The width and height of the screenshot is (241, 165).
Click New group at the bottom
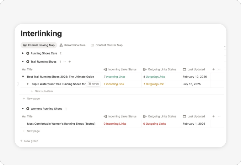pyautogui.click(x=29, y=141)
